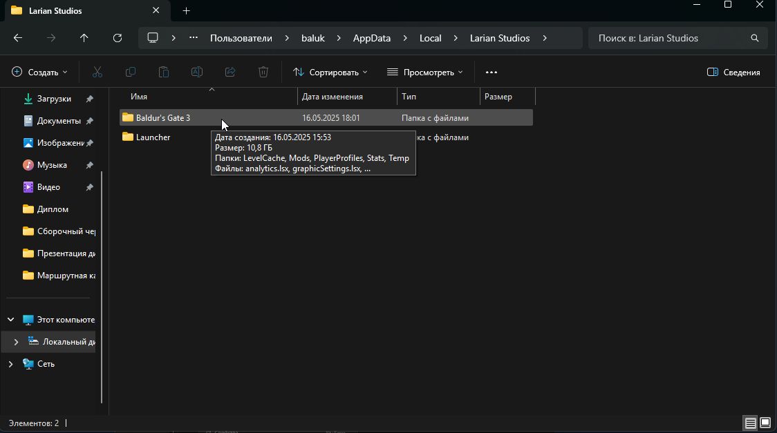This screenshot has width=777, height=433.
Task: Go to Пользователи in the breadcrumb
Action: (241, 38)
